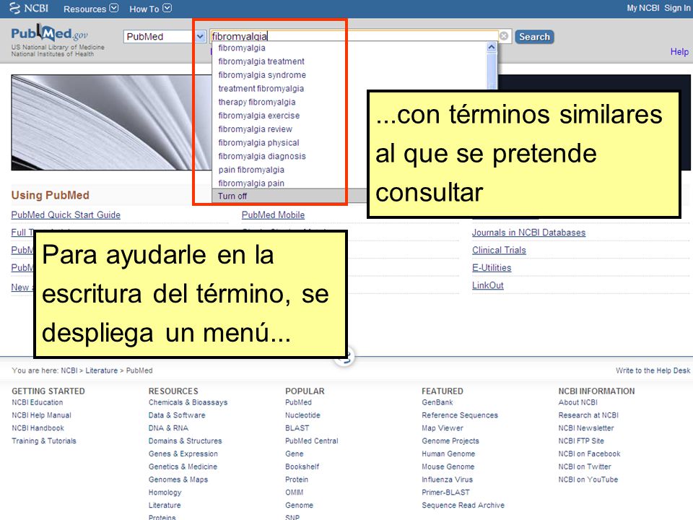Open Data & Software resource link

(x=177, y=415)
